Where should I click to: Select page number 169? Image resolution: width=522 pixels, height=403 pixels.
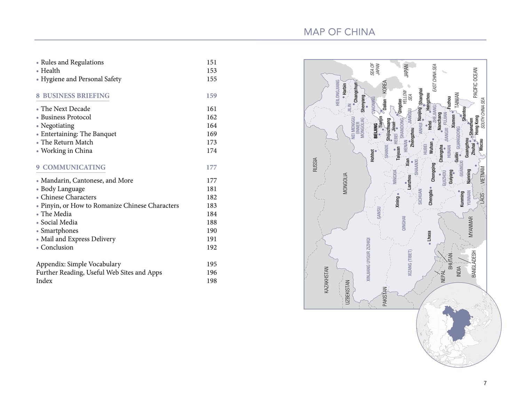click(212, 134)
